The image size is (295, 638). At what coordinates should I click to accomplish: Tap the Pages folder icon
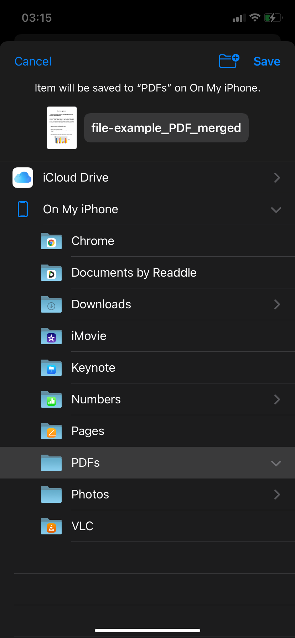click(51, 431)
